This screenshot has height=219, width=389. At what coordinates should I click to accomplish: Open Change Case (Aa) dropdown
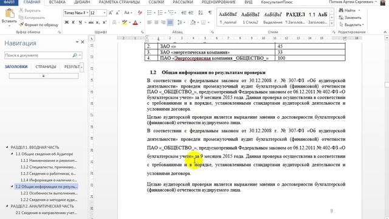(128, 13)
